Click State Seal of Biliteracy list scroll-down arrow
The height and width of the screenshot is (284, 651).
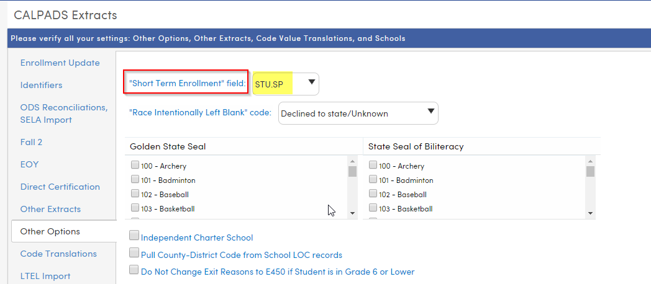pyautogui.click(x=590, y=213)
